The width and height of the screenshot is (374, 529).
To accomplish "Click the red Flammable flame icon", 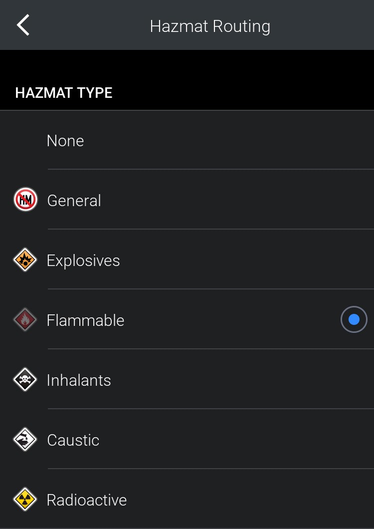I will pos(25,320).
